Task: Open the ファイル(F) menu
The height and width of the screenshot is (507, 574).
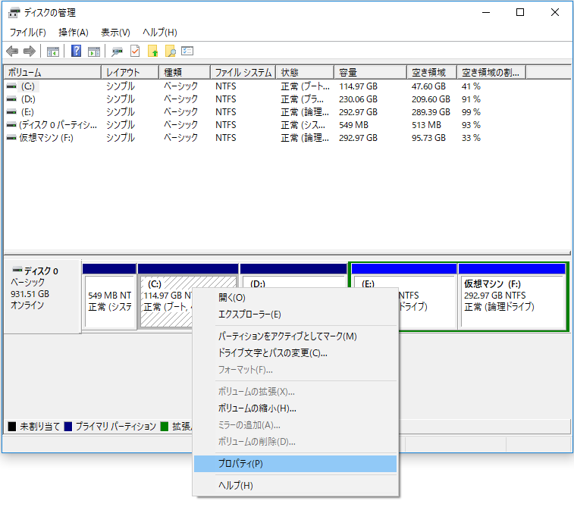Action: click(x=27, y=33)
